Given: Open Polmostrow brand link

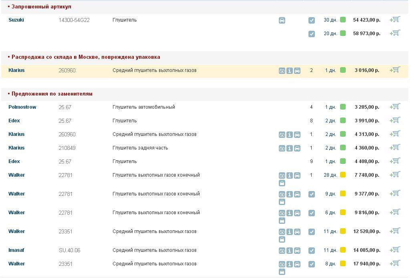Looking at the screenshot, I should coord(22,107).
